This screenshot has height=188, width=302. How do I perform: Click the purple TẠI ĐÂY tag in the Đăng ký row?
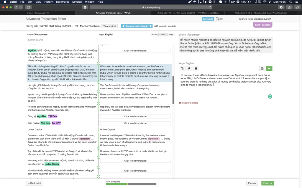coord(53,116)
